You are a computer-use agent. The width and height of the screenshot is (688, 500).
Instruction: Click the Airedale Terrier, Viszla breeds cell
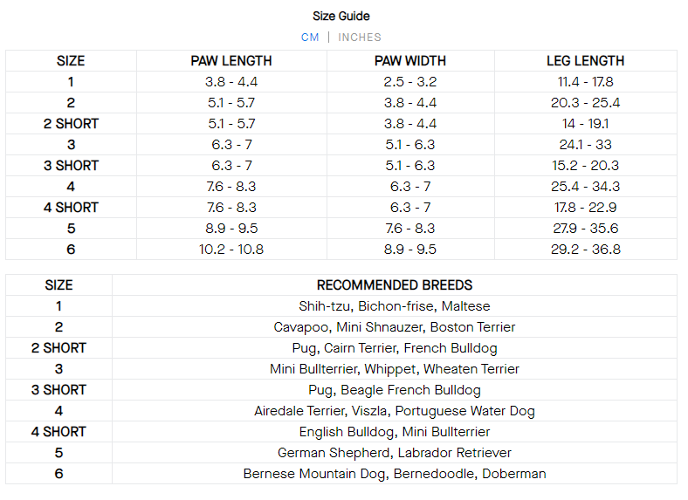(395, 411)
